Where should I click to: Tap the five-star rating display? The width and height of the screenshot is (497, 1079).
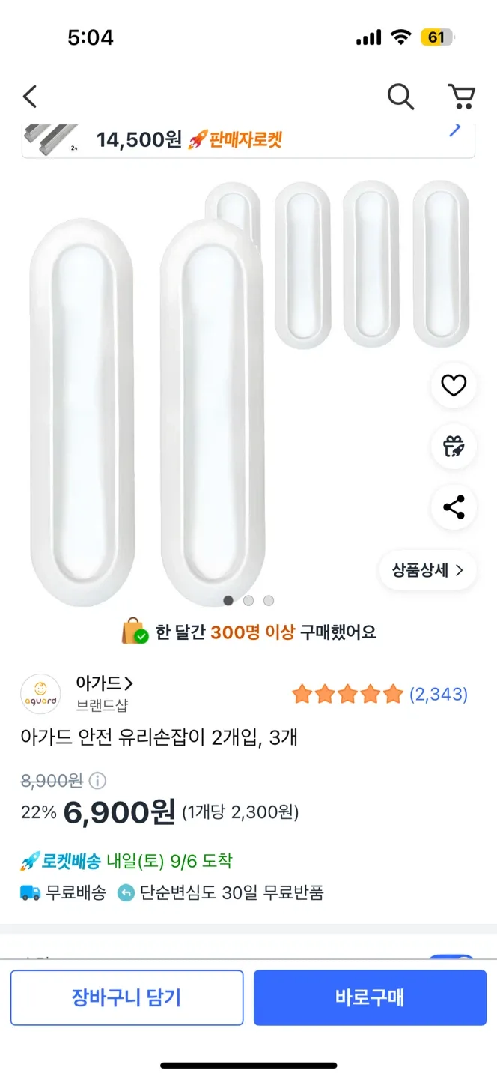(x=347, y=695)
